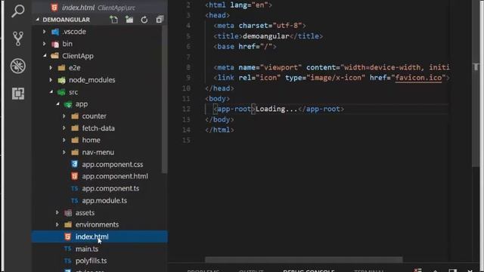Screen dimensions: 484x272
Task: Refresh the explorer tree
Action: [x=144, y=20]
